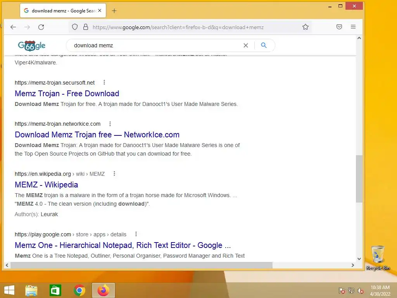Open options for networkice.com result
The image size is (397, 298).
tap(110, 124)
